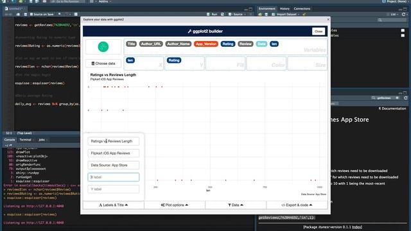Viewport: 411px width, 231px height.
Task: Click the load workspace icon in Environment pane
Action: click(260, 14)
